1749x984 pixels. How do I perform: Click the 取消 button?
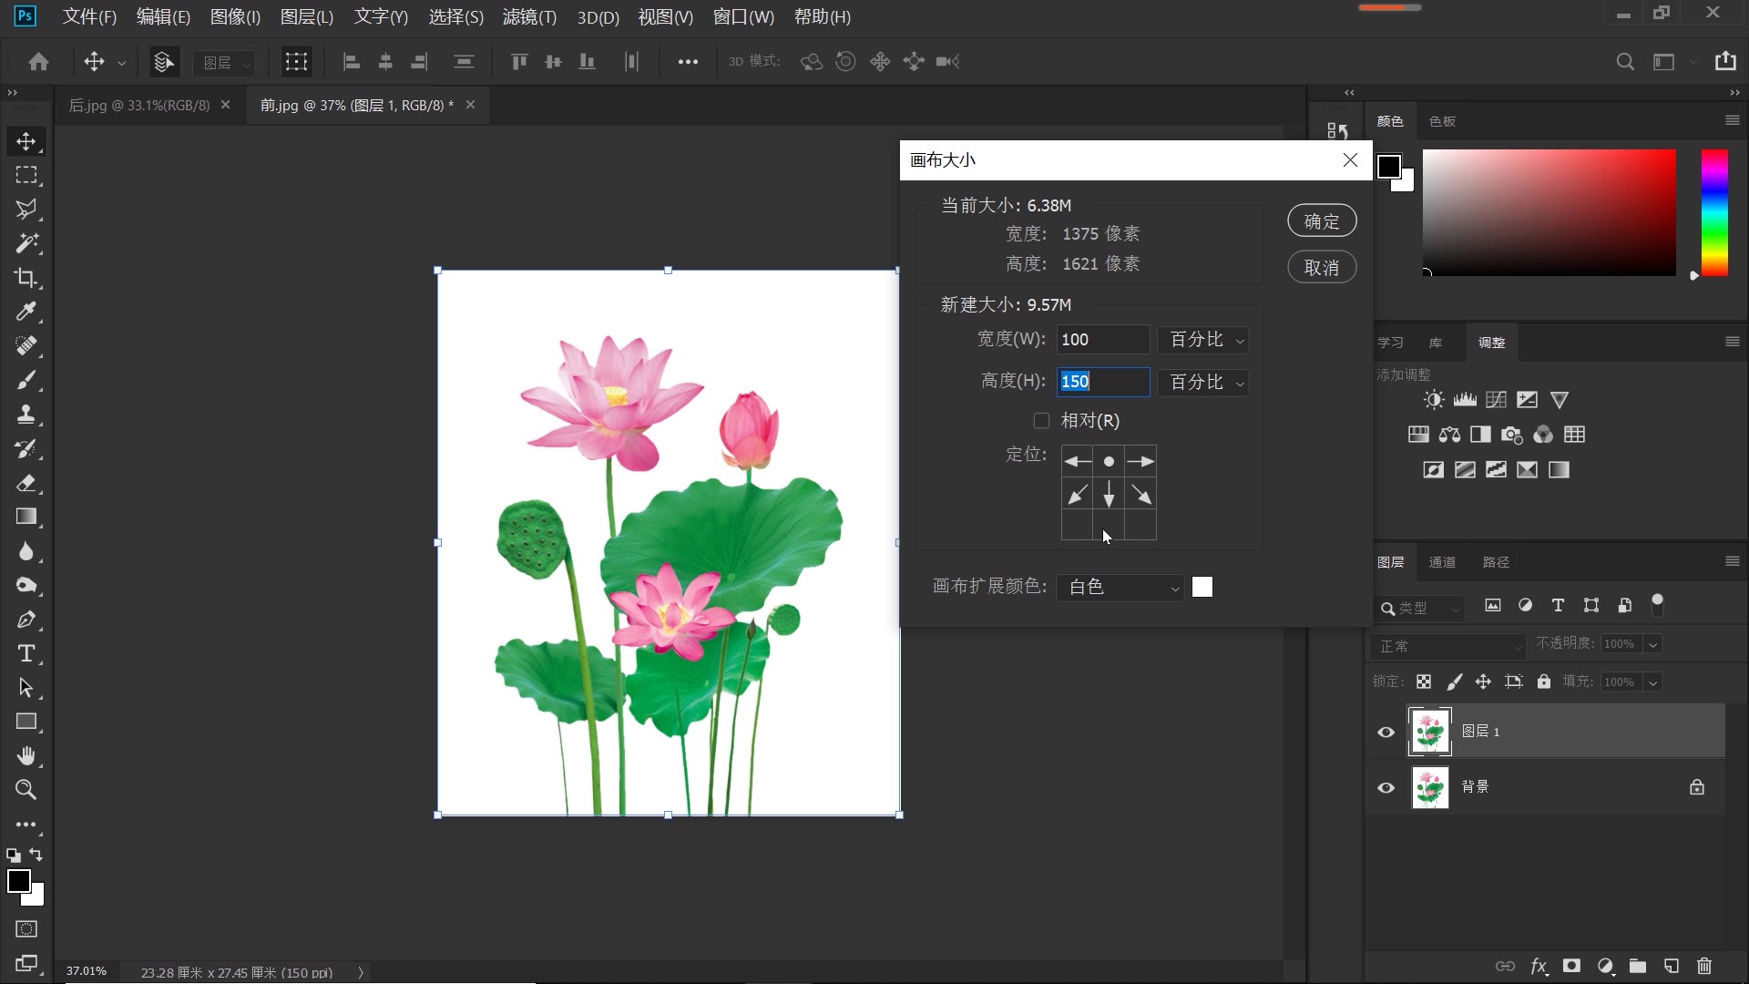click(1322, 267)
